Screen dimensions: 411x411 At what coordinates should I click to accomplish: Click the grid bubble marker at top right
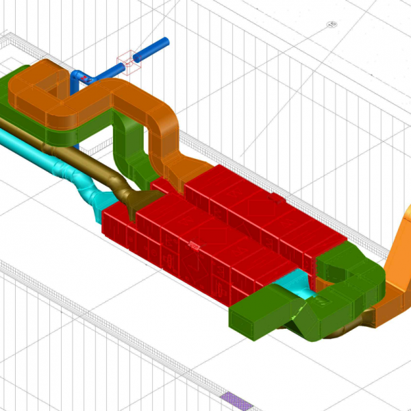point(332,24)
